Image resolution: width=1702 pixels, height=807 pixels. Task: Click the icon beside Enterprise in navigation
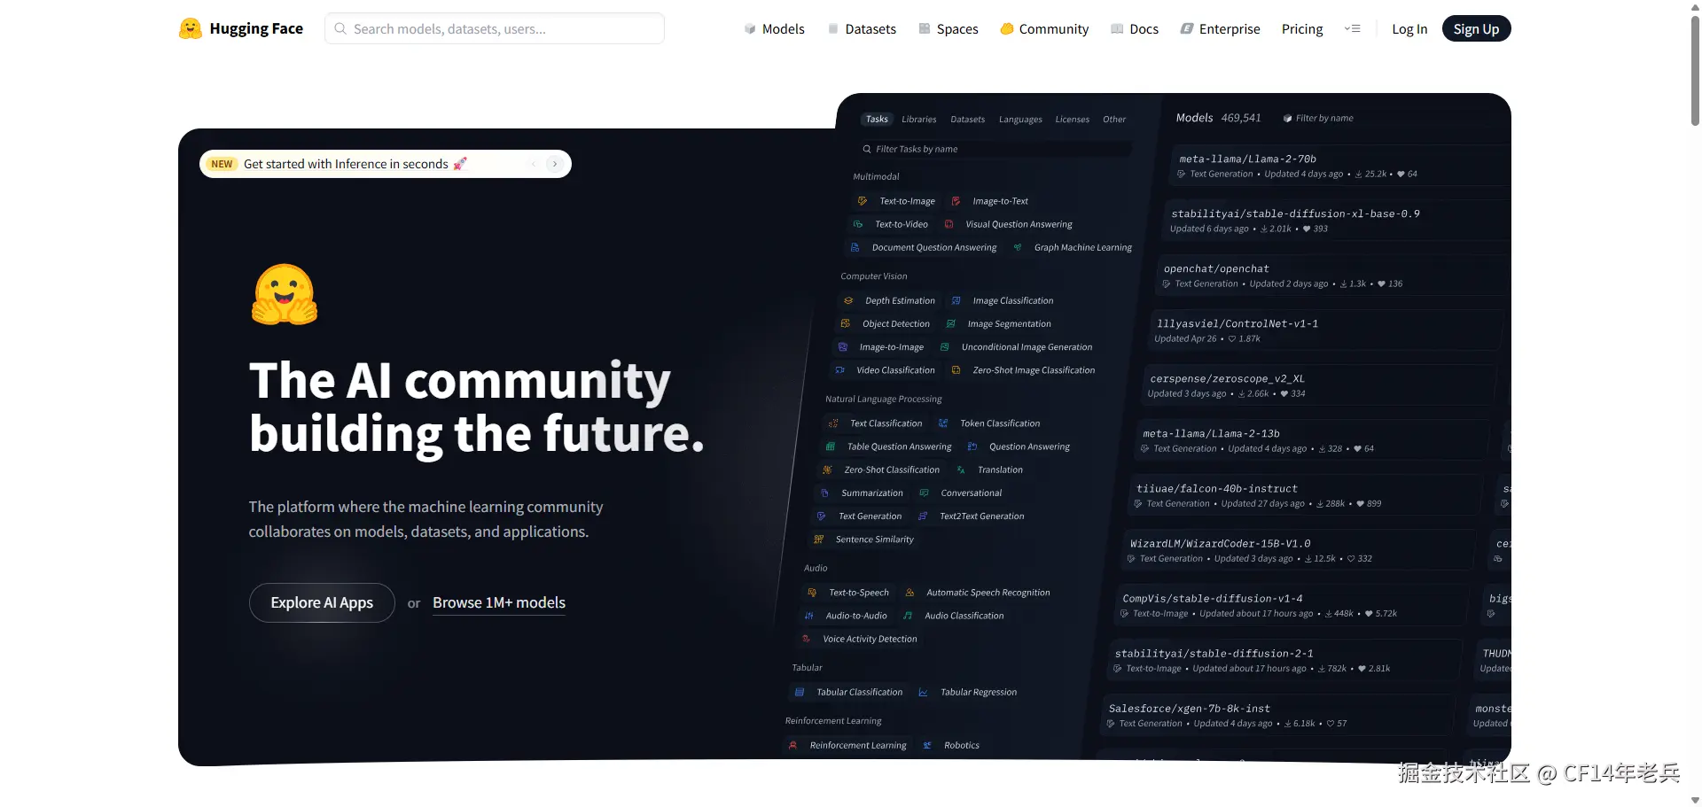pyautogui.click(x=1187, y=29)
